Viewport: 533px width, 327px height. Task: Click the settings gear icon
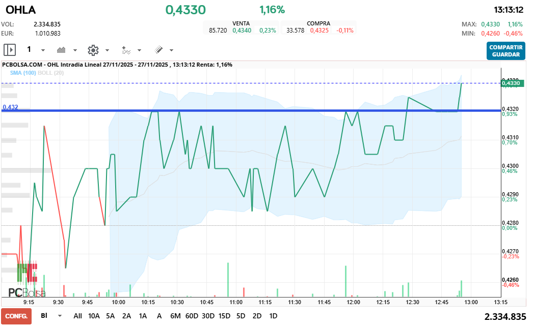93,50
